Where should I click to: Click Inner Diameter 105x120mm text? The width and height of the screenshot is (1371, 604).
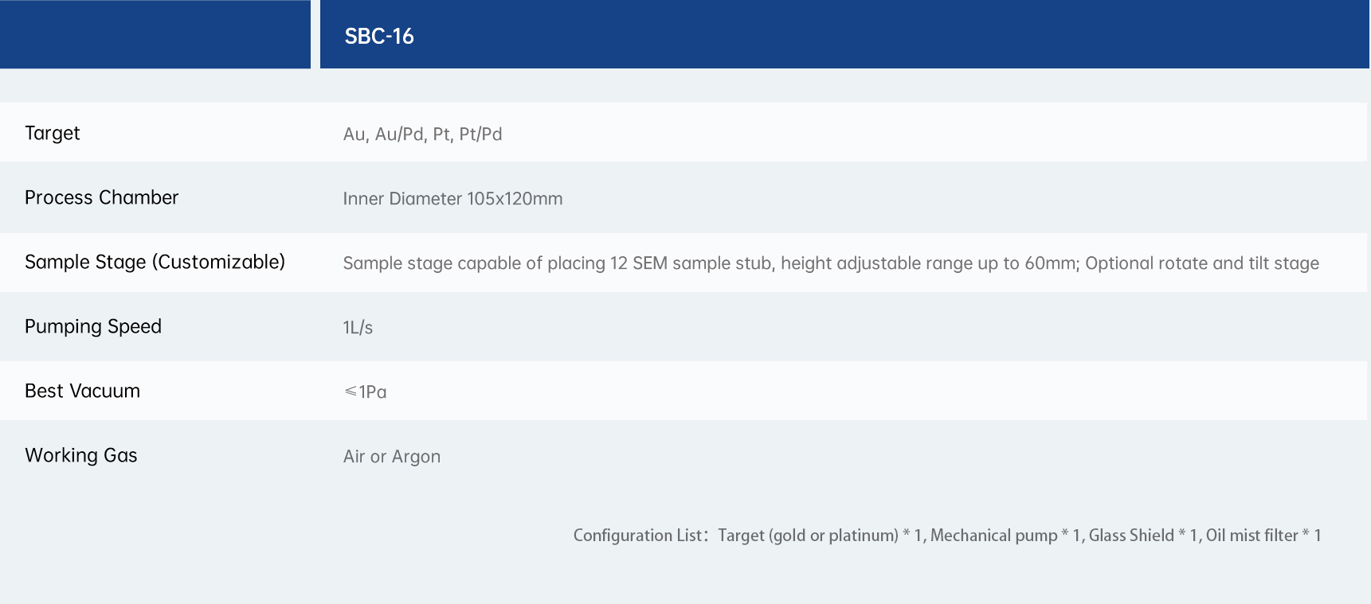(x=452, y=198)
